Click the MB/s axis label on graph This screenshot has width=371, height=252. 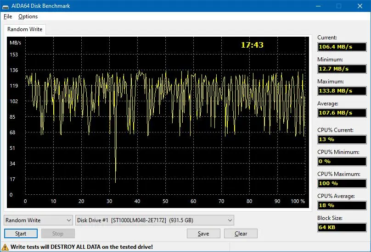15,43
